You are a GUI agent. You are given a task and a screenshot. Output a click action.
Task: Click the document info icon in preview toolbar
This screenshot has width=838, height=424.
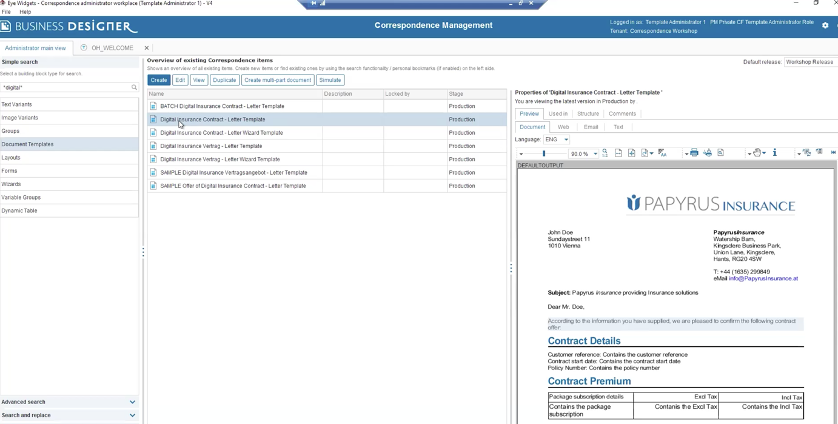[774, 153]
